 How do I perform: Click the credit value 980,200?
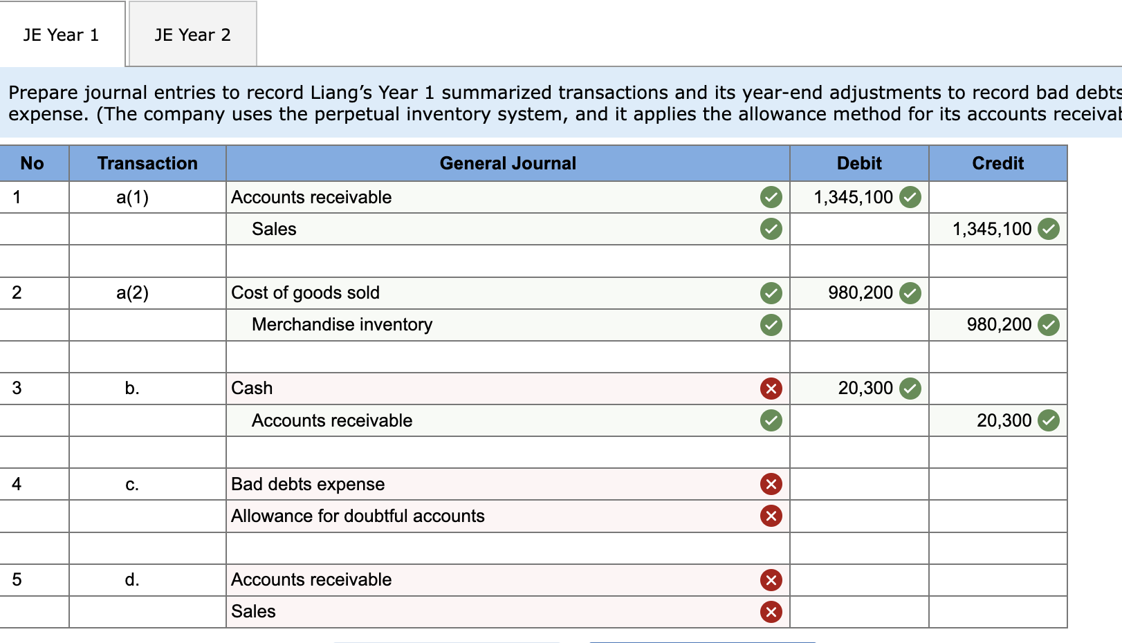click(999, 324)
